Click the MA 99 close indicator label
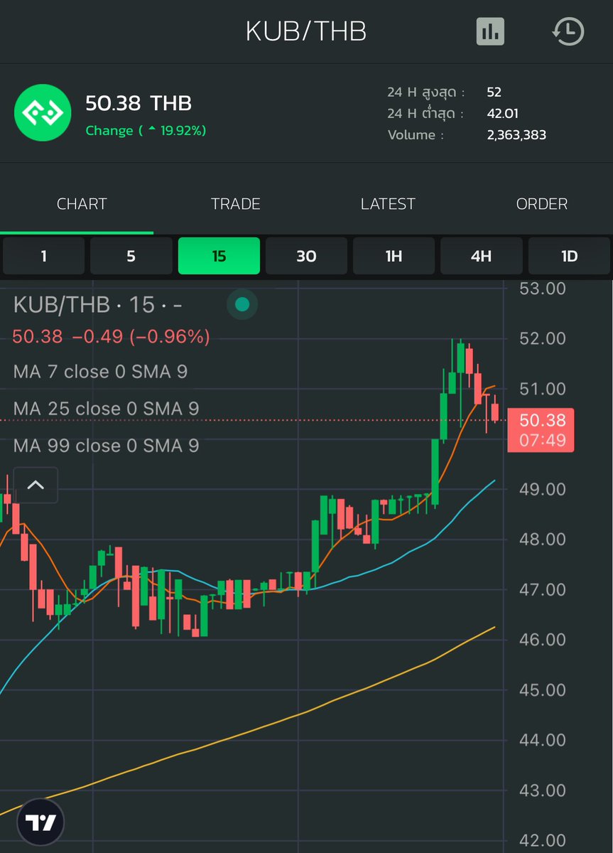The height and width of the screenshot is (853, 613). [106, 446]
